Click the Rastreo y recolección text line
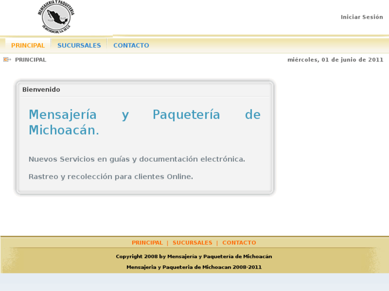The image size is (389, 291). pos(111,177)
